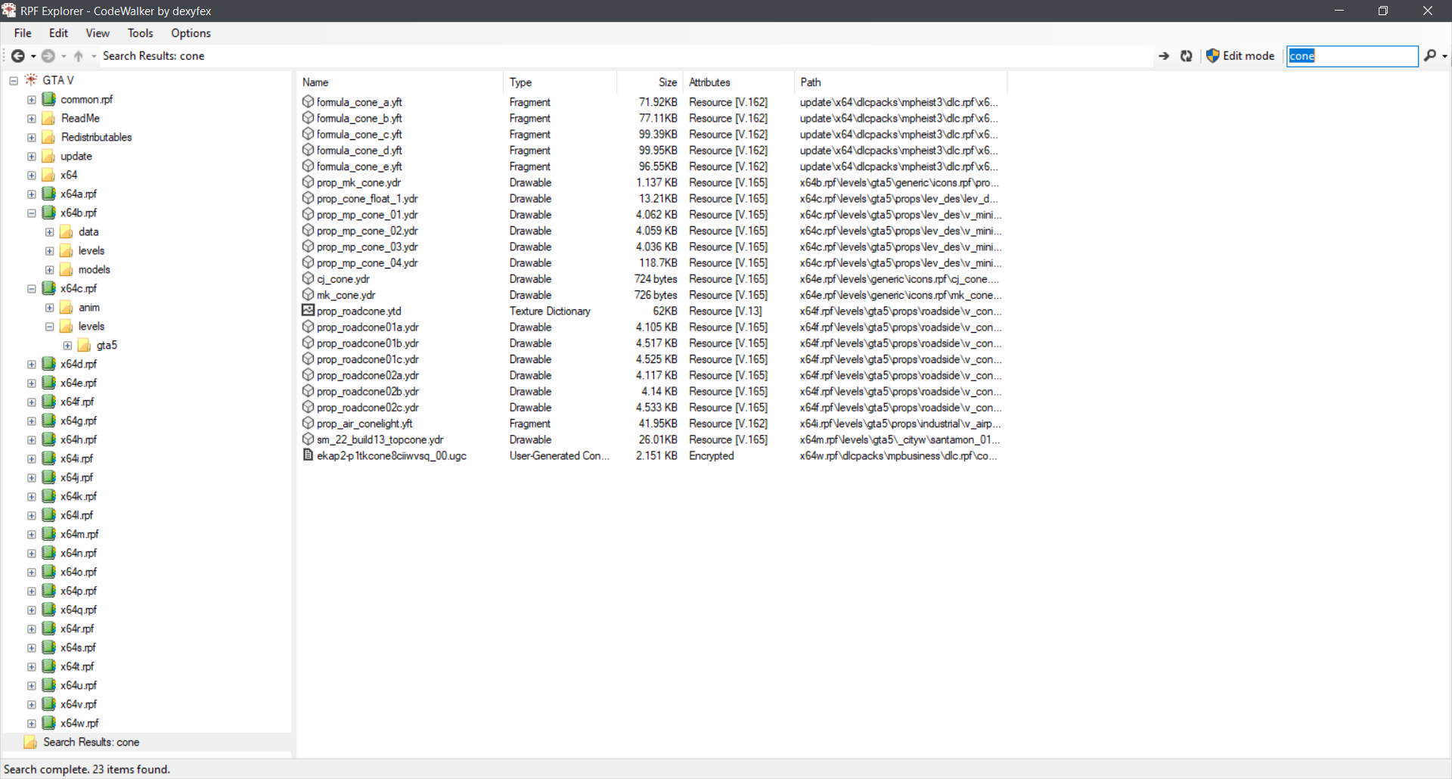Select the prop_roadcone.ytd texture dictionary icon

[x=308, y=310]
